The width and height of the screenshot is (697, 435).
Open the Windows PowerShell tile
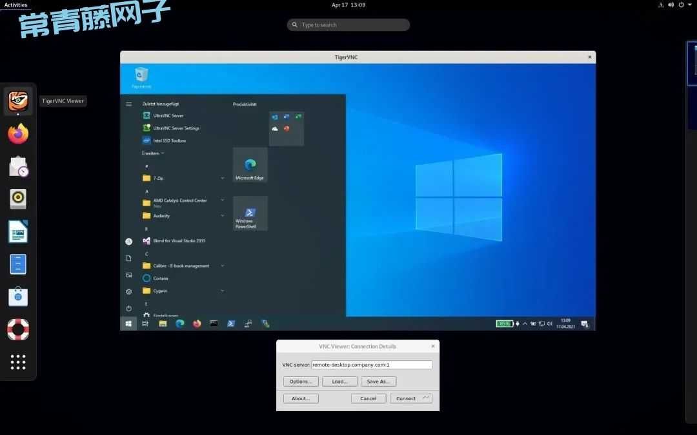pos(250,213)
